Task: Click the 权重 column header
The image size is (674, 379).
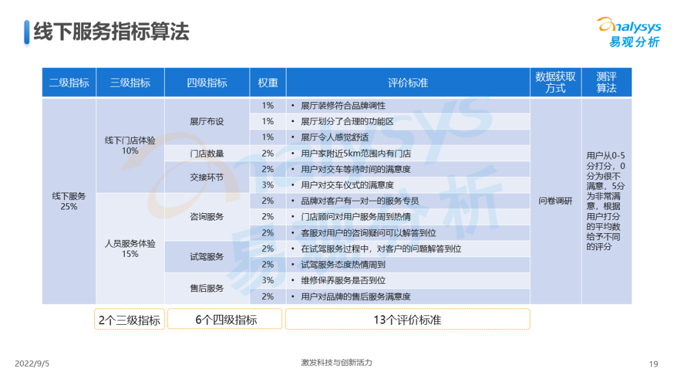Action: point(268,83)
